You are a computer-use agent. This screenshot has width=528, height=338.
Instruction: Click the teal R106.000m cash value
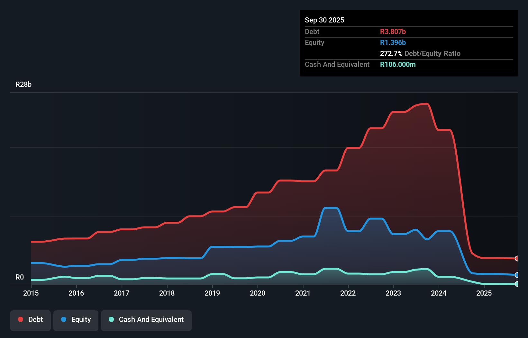click(398, 64)
